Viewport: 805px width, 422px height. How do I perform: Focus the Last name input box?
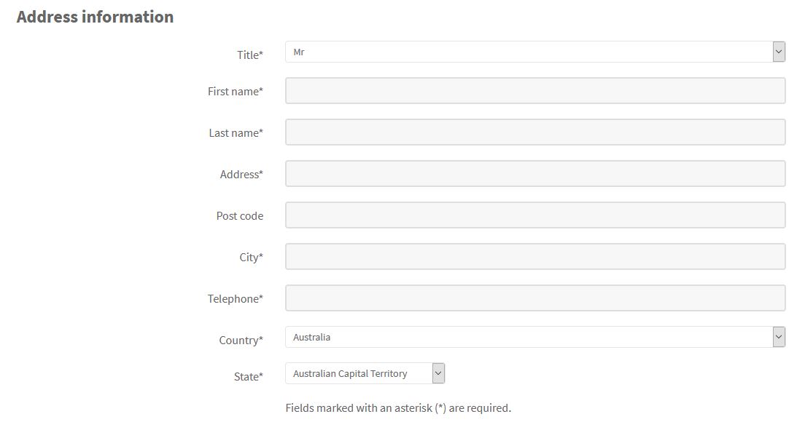click(534, 132)
